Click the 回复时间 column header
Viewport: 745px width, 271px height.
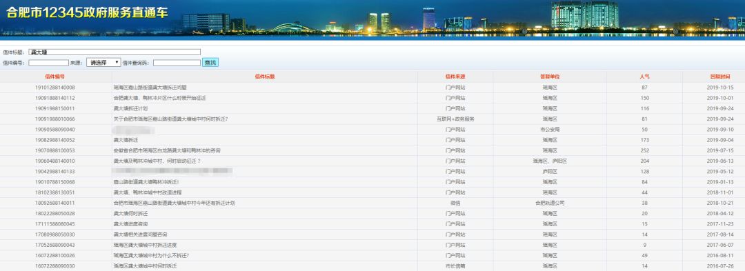tap(720, 77)
